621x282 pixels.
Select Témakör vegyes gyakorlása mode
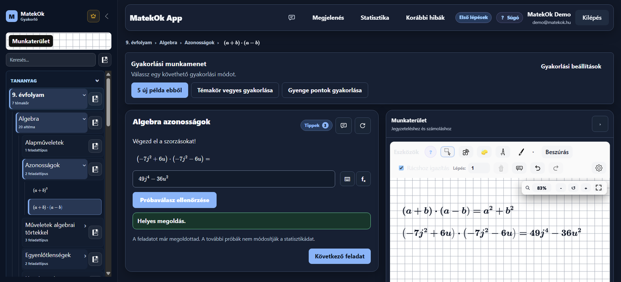click(235, 90)
